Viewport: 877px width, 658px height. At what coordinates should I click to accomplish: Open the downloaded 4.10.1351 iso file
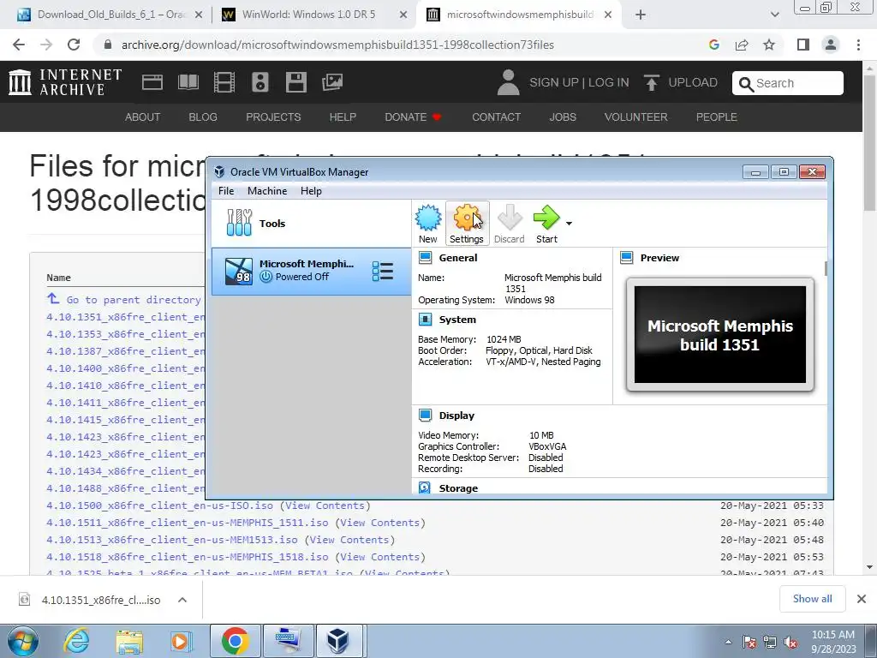[x=101, y=600]
